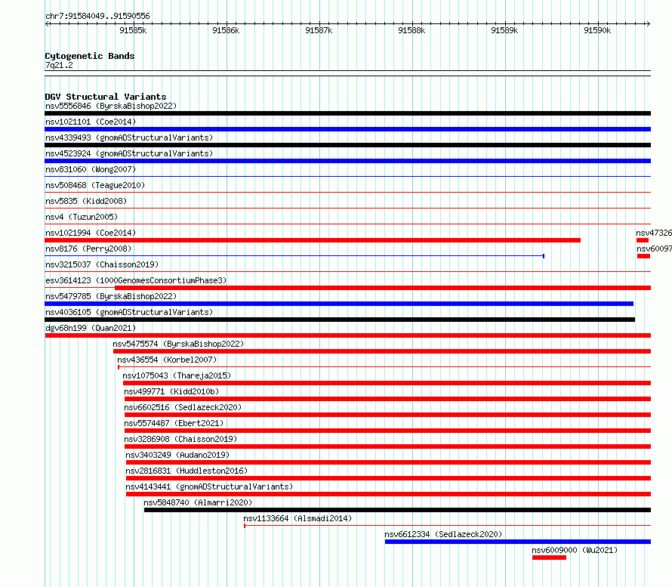Viewport: 672px width, 587px height.
Task: Click the esv3614123 (1000GenomesConsortiumPhase3) label
Action: click(136, 280)
